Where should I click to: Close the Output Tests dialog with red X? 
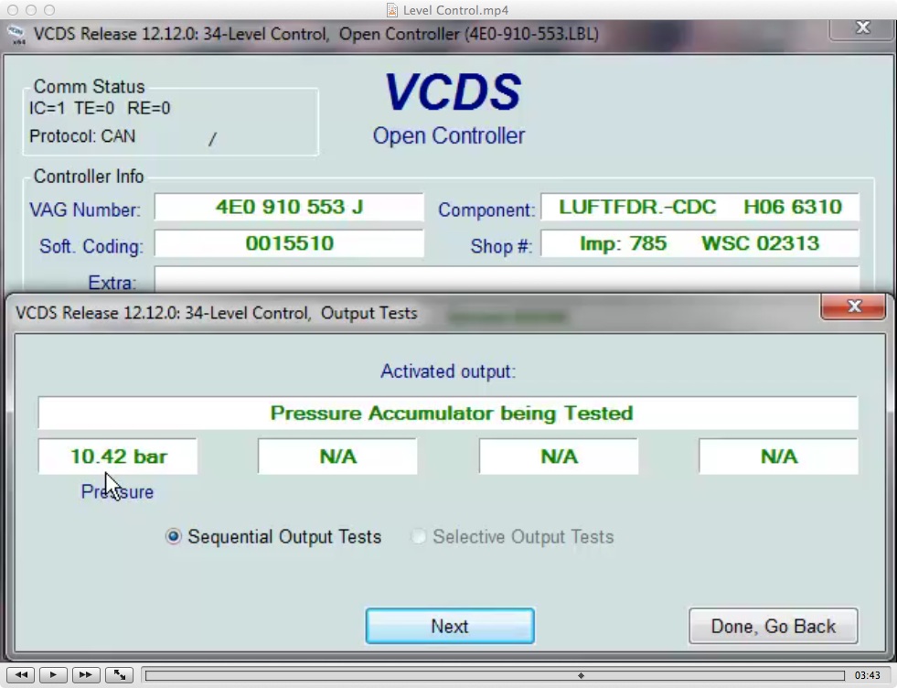[x=853, y=306]
